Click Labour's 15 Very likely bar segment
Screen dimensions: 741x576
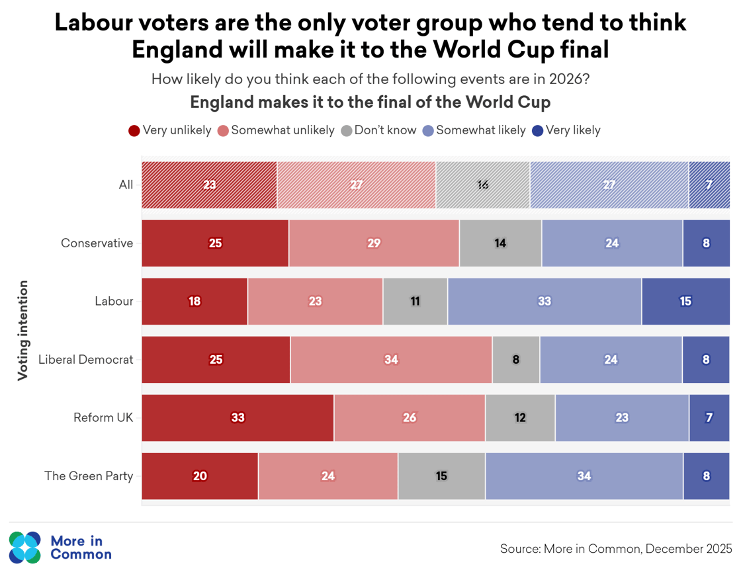(x=685, y=302)
